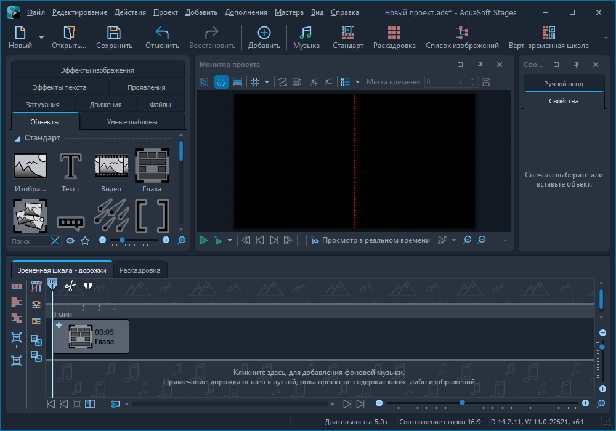Switch to the Эффекты текста tab
The image size is (616, 431).
coord(62,86)
